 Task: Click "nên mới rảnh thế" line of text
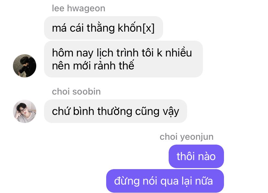click(x=93, y=66)
